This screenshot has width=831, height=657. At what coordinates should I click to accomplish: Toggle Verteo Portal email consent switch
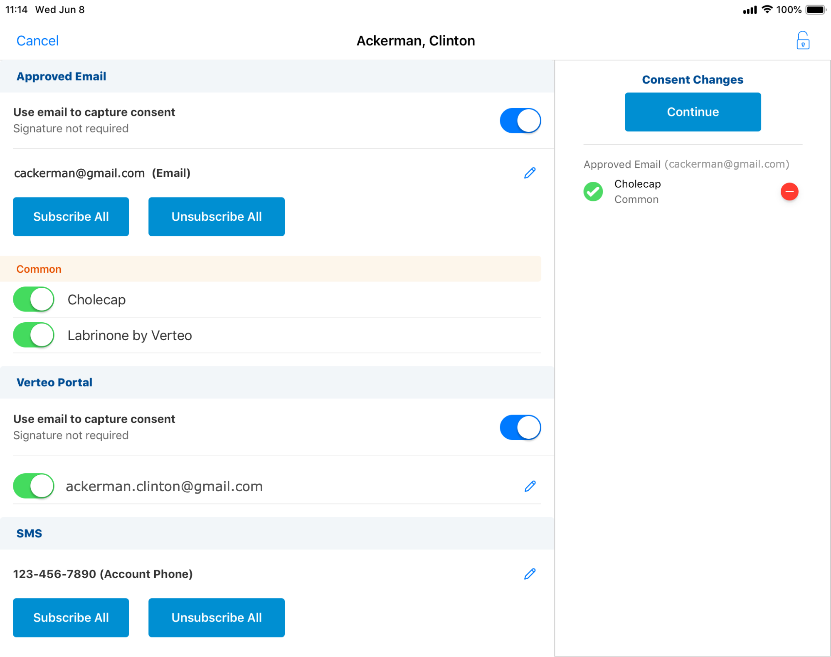point(520,427)
